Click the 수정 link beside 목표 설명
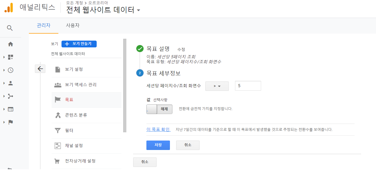 pyautogui.click(x=181, y=49)
